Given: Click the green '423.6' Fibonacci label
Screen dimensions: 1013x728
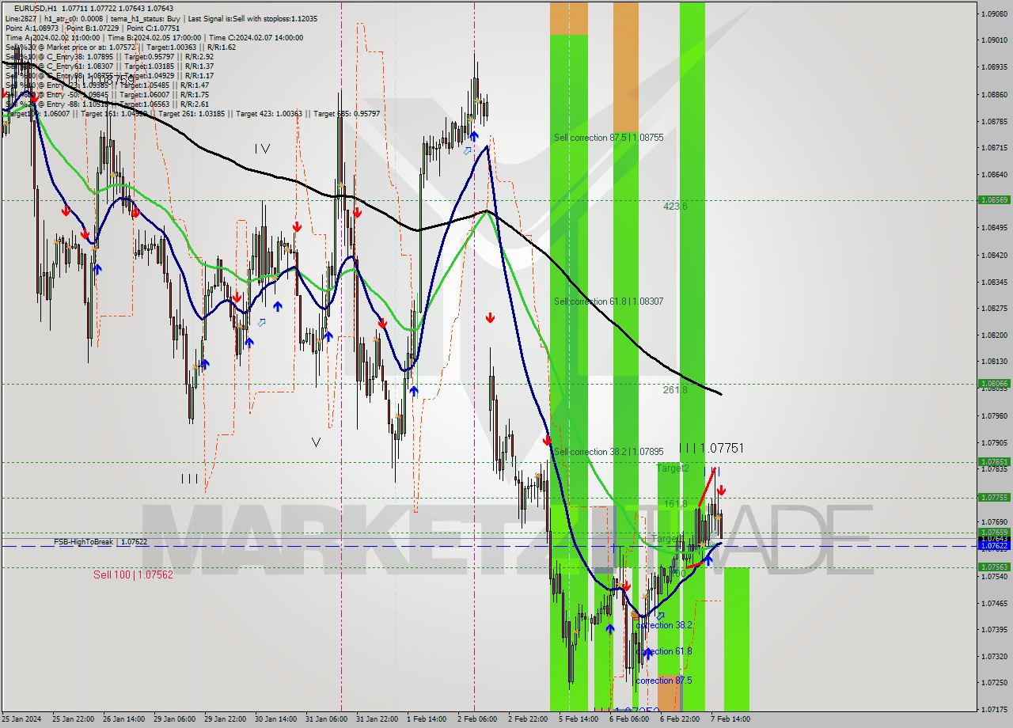Looking at the screenshot, I should pos(675,207).
